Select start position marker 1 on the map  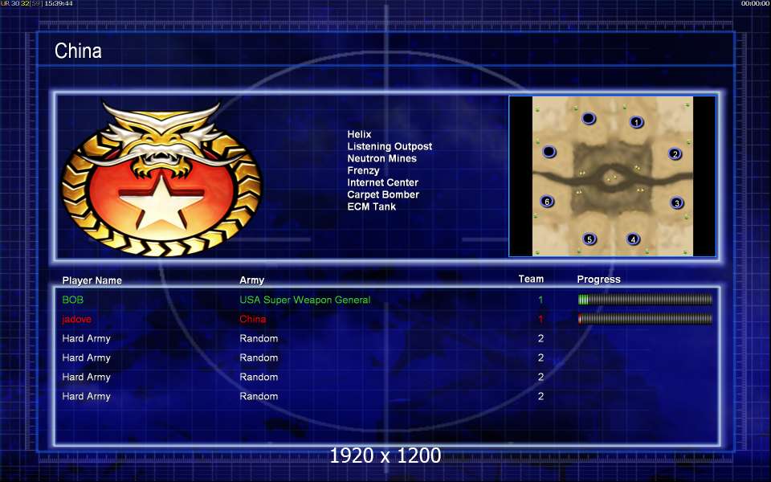pyautogui.click(x=636, y=122)
